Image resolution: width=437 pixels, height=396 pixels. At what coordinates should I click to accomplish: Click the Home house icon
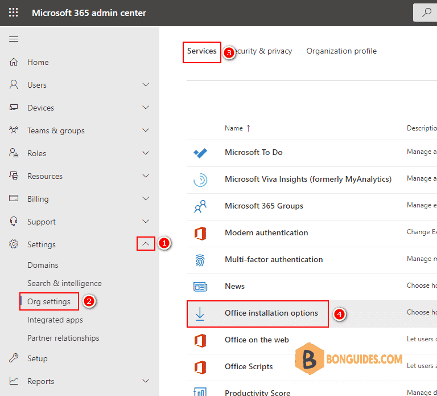[14, 62]
